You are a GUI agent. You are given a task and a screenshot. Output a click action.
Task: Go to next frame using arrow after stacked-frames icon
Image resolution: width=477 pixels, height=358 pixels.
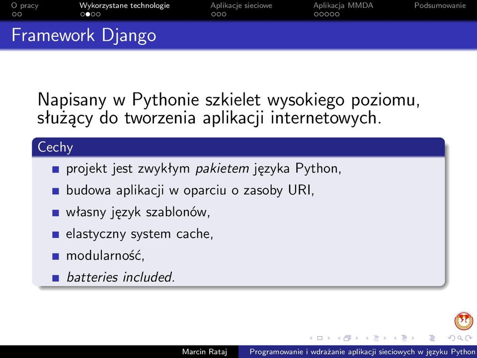357,338
